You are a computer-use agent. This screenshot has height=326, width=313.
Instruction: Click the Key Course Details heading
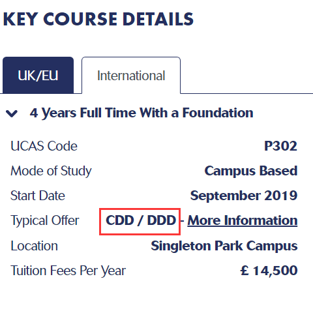pyautogui.click(x=98, y=19)
